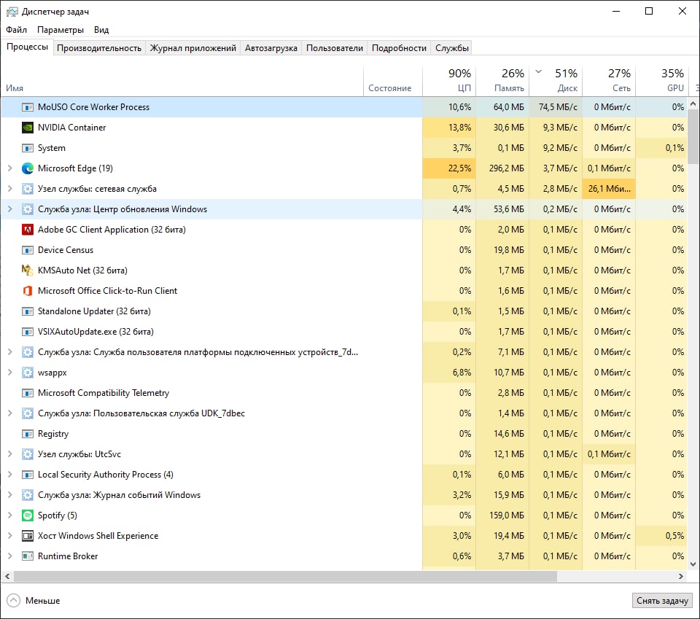The width and height of the screenshot is (700, 619).
Task: Click the 296,2 МБ memory value
Action: tap(506, 168)
